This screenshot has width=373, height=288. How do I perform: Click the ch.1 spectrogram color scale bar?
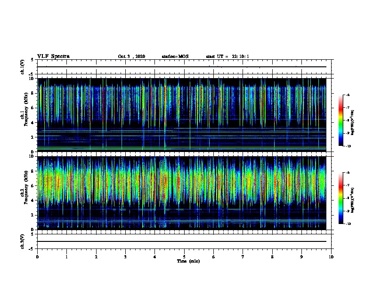[x=341, y=120]
